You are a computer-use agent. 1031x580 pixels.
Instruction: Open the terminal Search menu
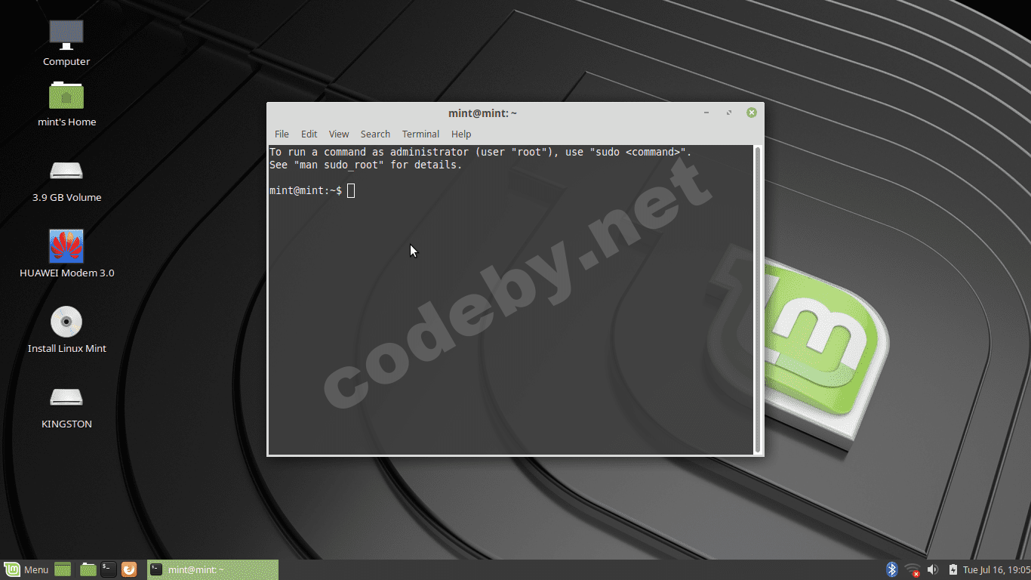click(x=375, y=134)
